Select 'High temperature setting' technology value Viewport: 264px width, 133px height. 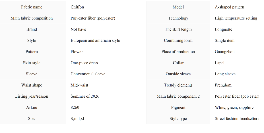(x=236, y=18)
